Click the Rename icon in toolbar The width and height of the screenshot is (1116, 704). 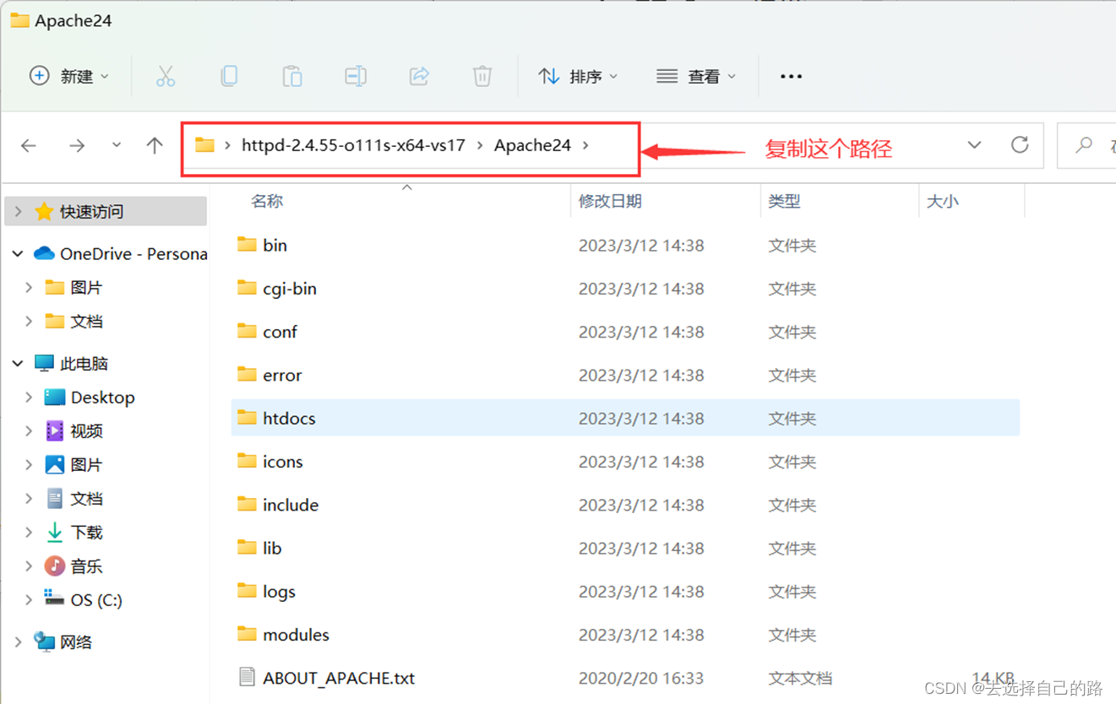click(x=356, y=76)
